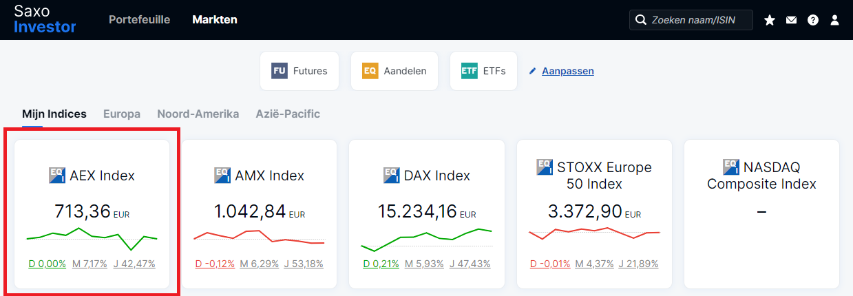Viewport: 853px width, 296px height.
Task: Select AEX year change J 42,47%
Action: point(134,264)
